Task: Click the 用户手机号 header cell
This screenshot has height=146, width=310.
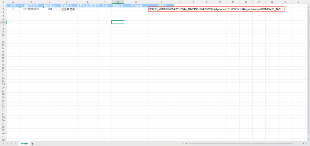Action: (x=31, y=6)
